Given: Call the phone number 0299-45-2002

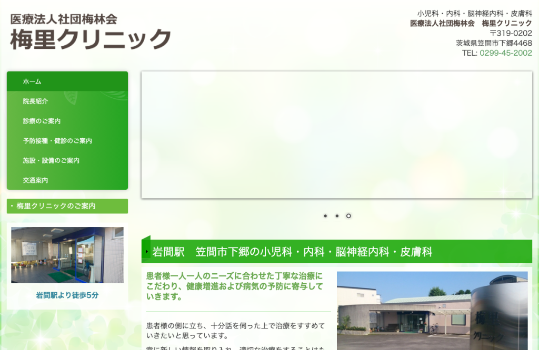Looking at the screenshot, I should (x=506, y=53).
